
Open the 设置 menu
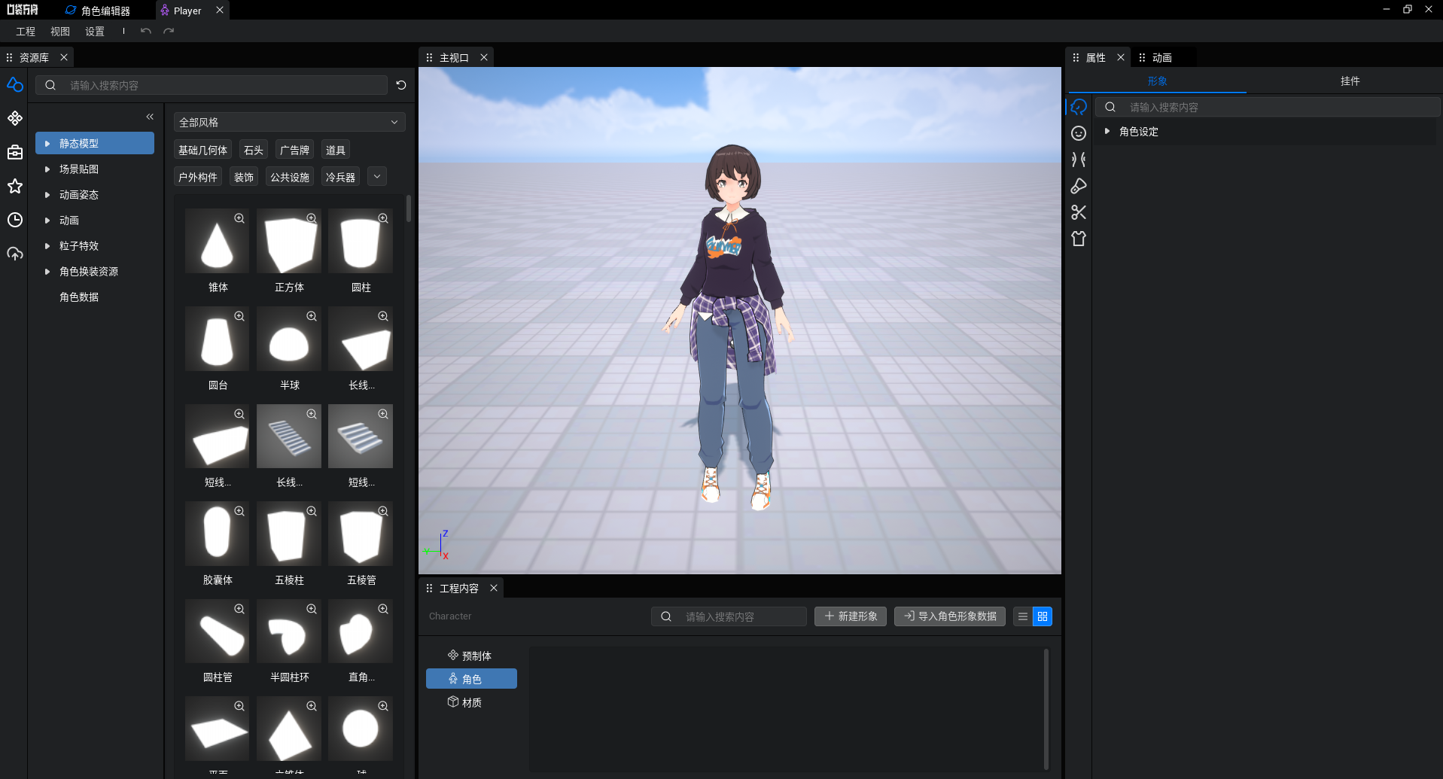click(x=95, y=31)
